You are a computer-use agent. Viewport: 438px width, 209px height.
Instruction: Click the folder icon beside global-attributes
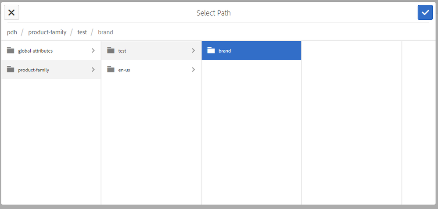(x=11, y=50)
